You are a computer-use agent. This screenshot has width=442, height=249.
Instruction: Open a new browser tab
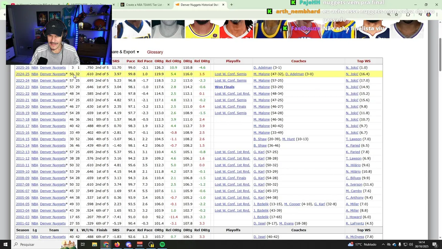point(231,5)
